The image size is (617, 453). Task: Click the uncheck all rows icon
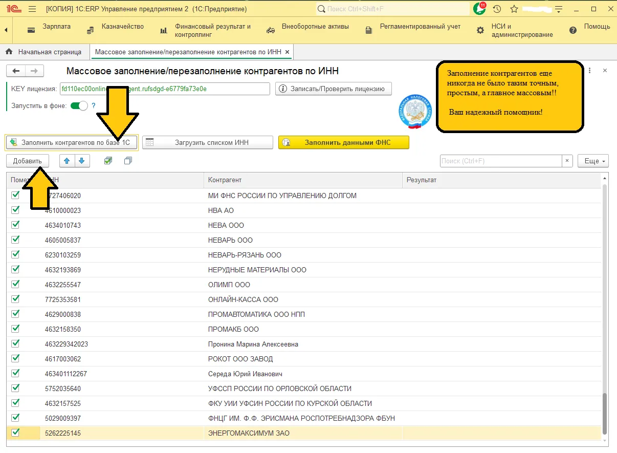coord(128,161)
